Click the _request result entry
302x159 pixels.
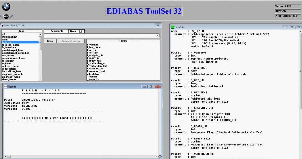coord(92,77)
